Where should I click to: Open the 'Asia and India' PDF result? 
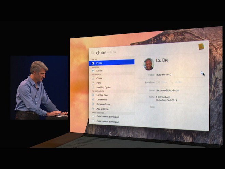pyautogui.click(x=111, y=109)
